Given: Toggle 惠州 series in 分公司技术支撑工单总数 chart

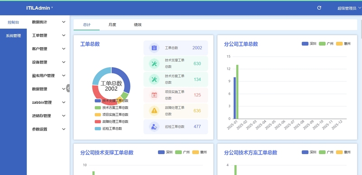Looking at the screenshot, I should (x=200, y=152).
